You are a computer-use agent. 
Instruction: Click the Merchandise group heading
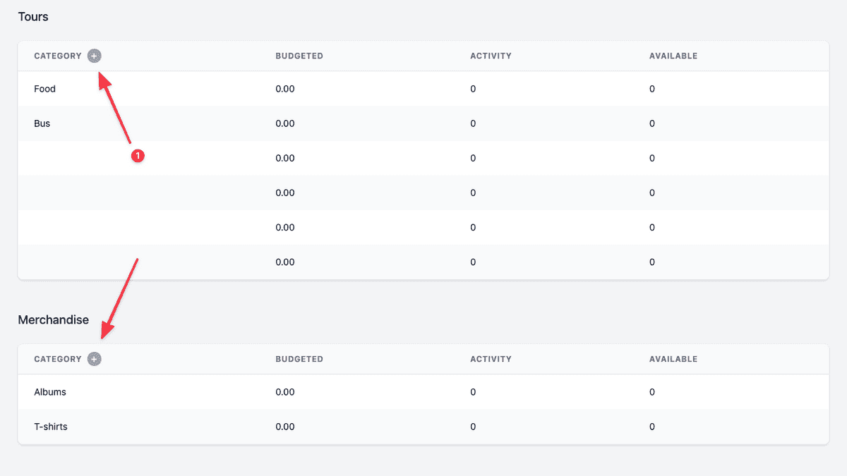53,319
